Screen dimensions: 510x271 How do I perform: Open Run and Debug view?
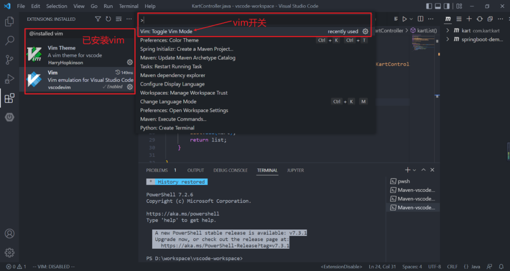pyautogui.click(x=9, y=79)
